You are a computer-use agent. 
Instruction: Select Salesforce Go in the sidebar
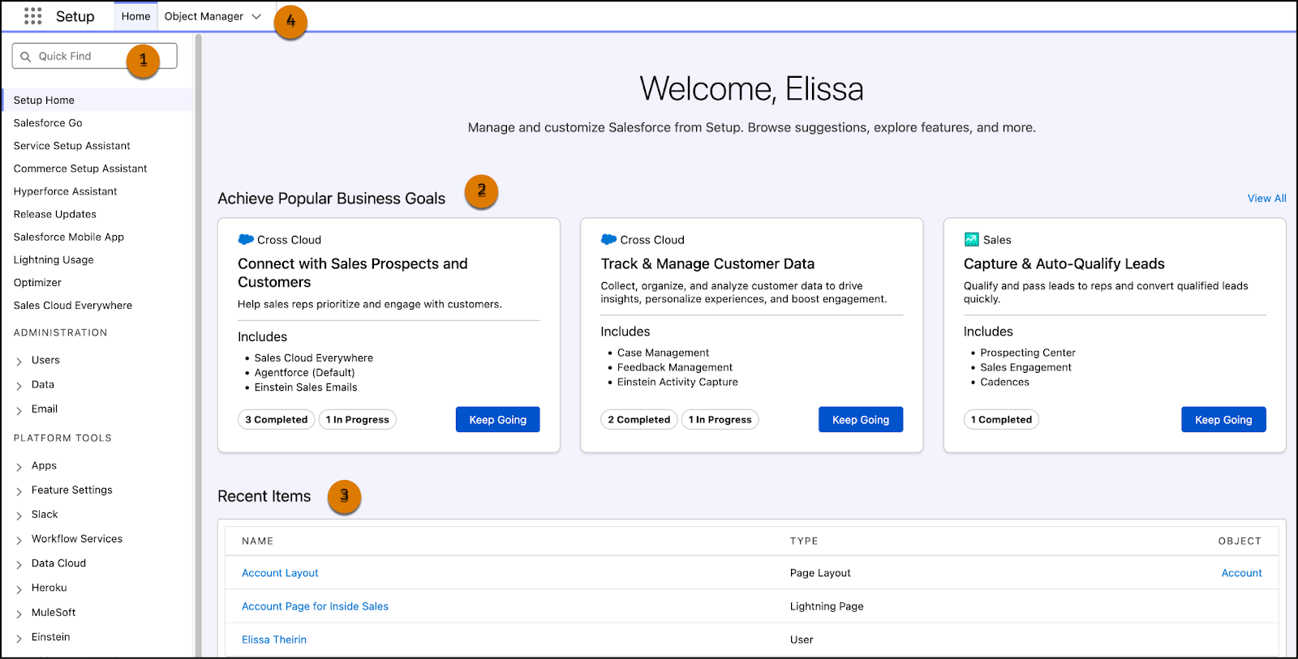pos(48,123)
